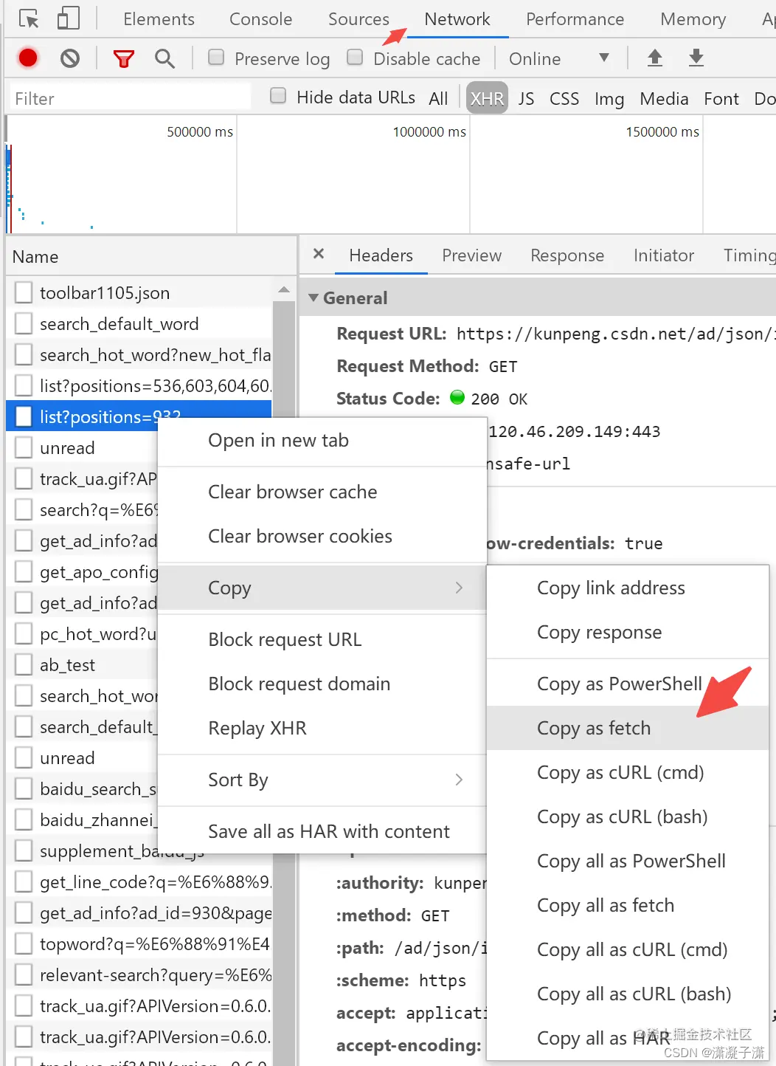Toggle the device toolbar icon
776x1066 pixels.
(x=68, y=18)
